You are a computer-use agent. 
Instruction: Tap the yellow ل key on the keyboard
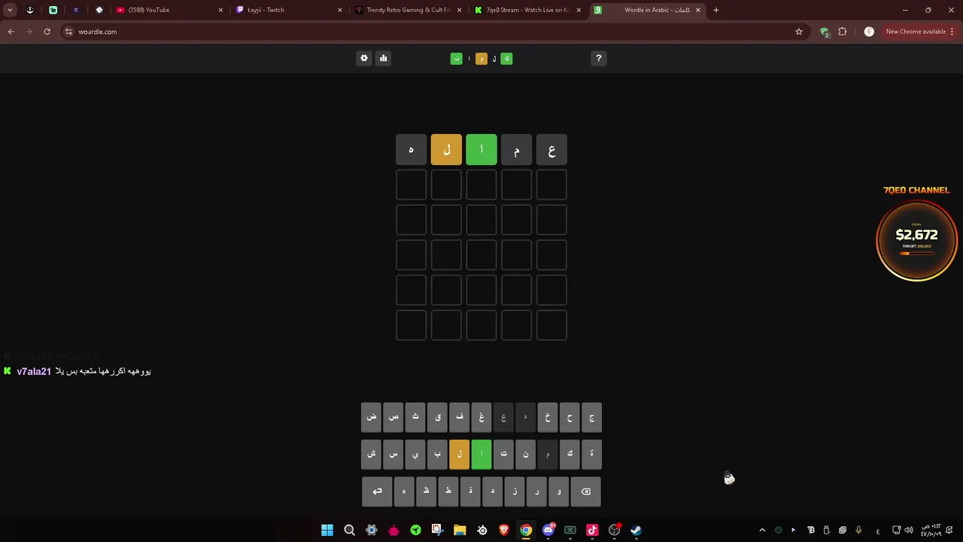460,454
